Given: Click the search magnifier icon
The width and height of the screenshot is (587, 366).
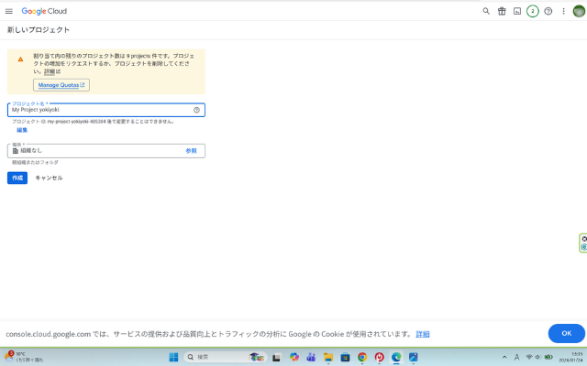Looking at the screenshot, I should click(x=486, y=11).
